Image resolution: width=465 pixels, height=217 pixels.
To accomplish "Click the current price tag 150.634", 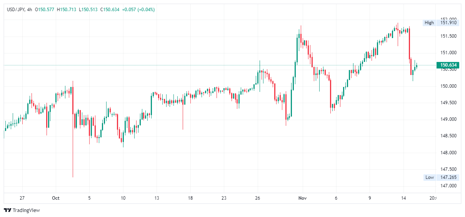I will coord(448,65).
